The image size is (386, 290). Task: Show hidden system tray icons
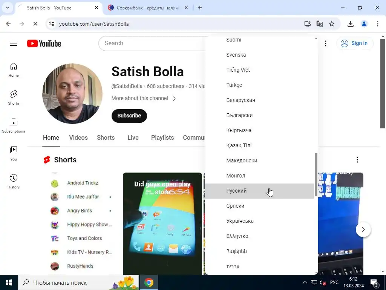[x=305, y=282]
